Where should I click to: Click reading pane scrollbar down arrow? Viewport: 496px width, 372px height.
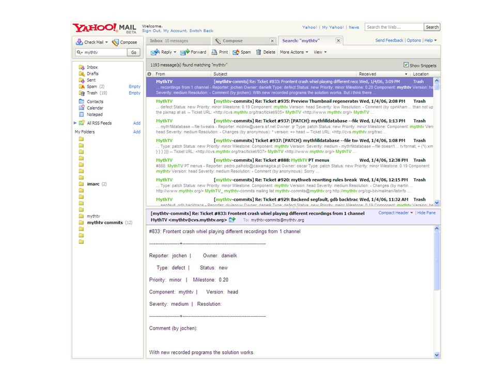[437, 355]
